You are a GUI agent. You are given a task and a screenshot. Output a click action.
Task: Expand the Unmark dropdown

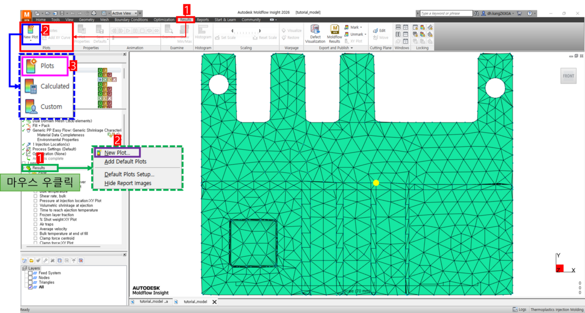coord(365,34)
